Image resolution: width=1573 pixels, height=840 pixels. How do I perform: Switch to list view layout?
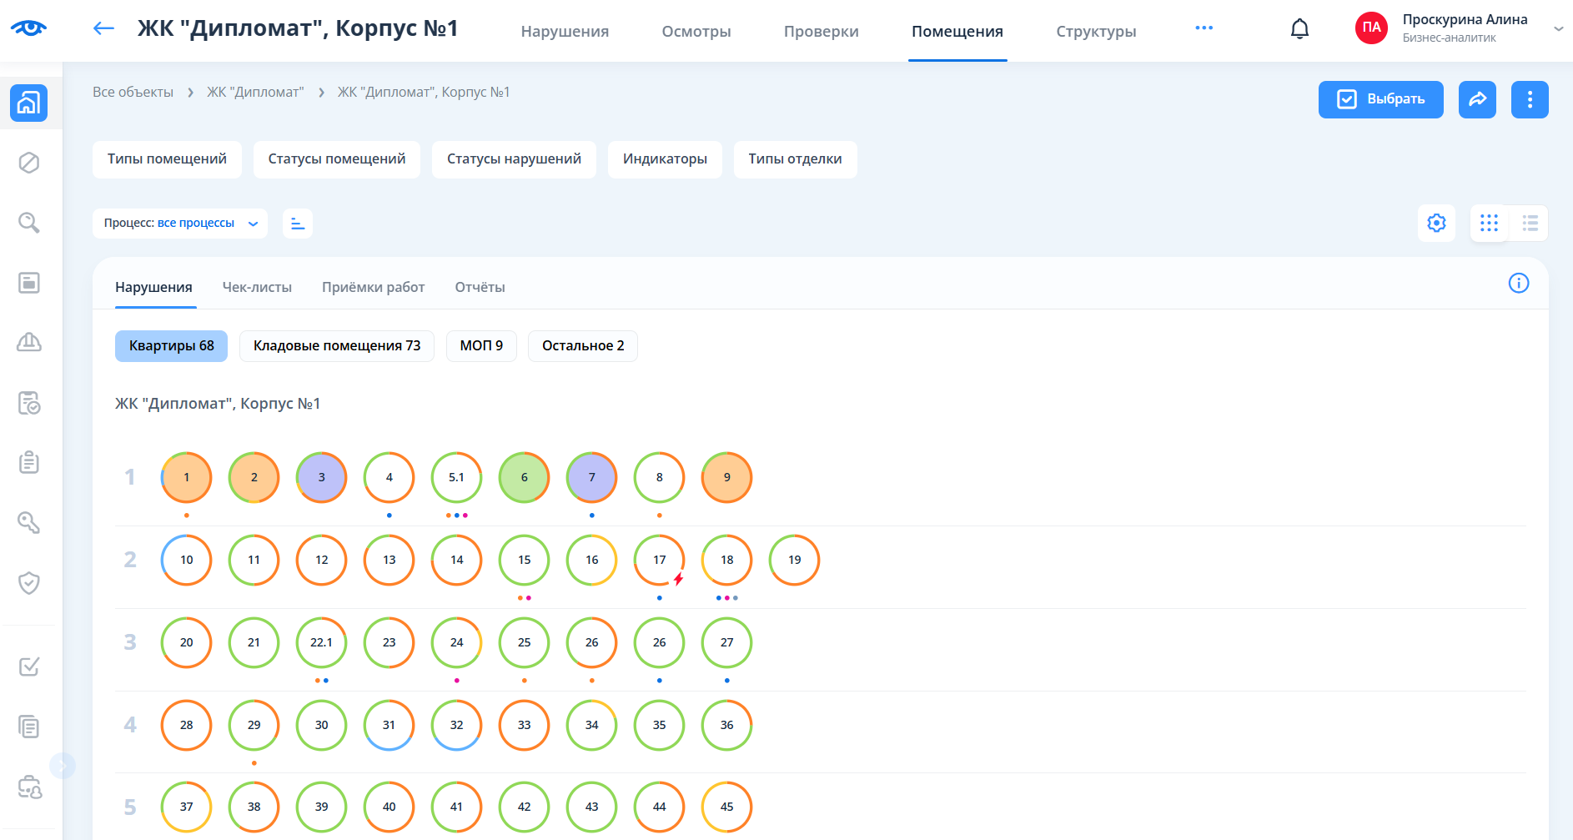1530,224
